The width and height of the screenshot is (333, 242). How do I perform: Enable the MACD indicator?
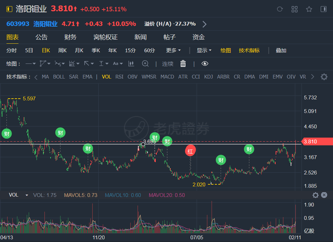coord(167,77)
